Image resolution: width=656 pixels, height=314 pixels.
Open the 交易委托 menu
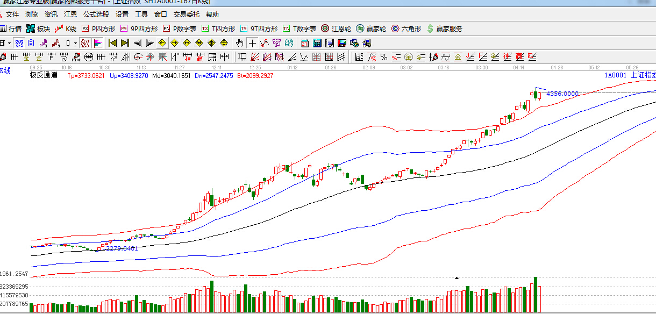(186, 15)
